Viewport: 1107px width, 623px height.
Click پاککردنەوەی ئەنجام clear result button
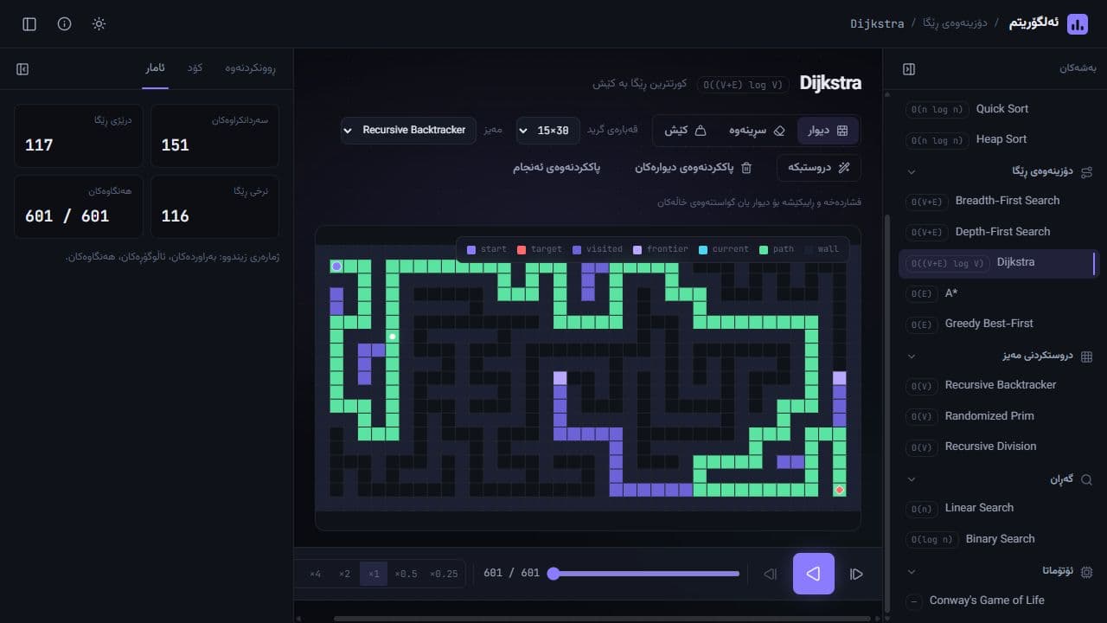tap(556, 167)
